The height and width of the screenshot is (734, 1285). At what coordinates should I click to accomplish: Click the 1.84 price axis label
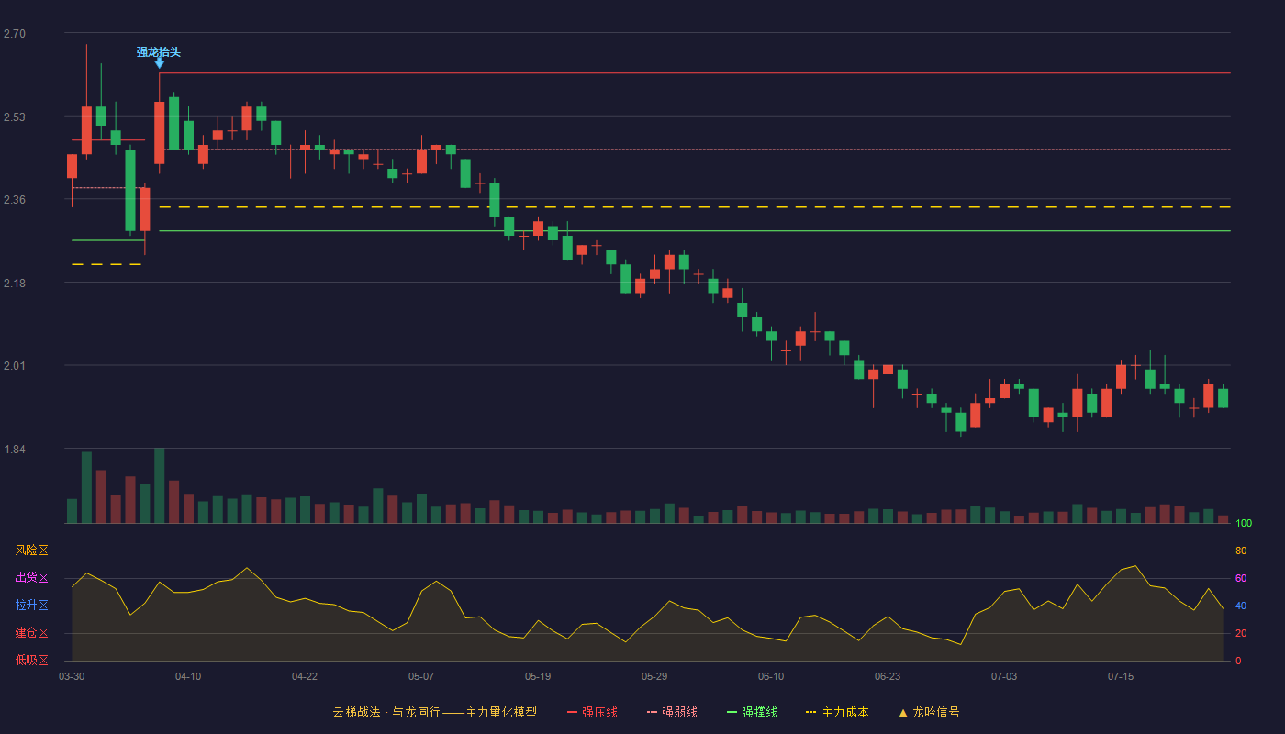coord(15,450)
